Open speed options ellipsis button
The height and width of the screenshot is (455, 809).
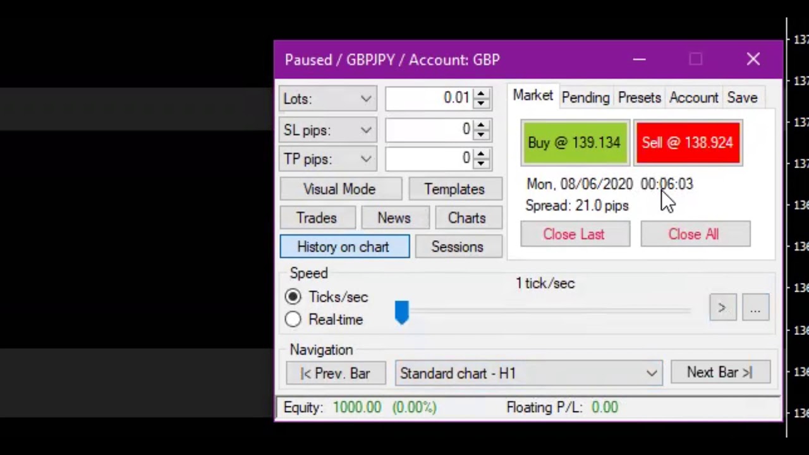pos(755,308)
